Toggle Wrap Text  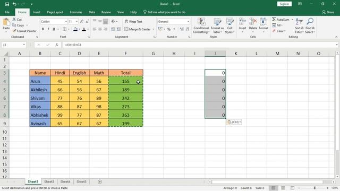click(133, 22)
